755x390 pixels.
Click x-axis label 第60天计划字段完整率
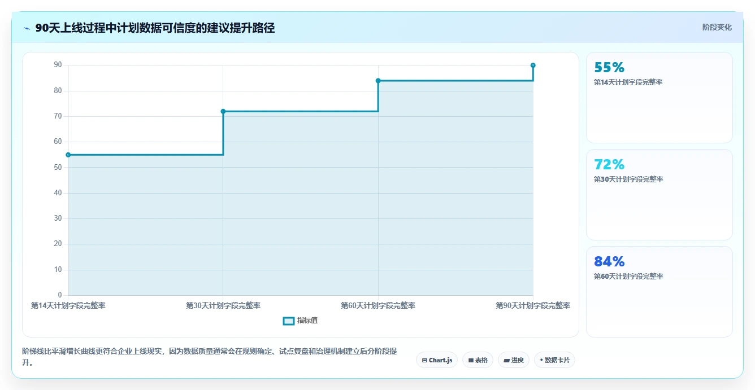[x=378, y=305]
